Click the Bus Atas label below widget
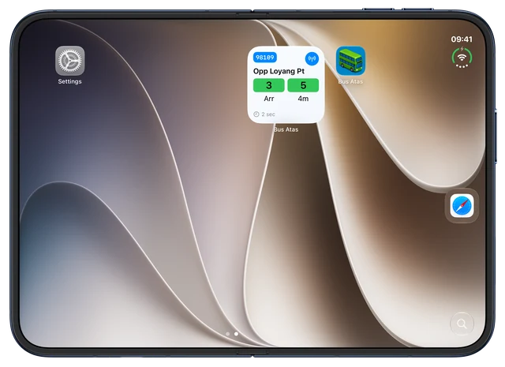The image size is (505, 367). 286,129
